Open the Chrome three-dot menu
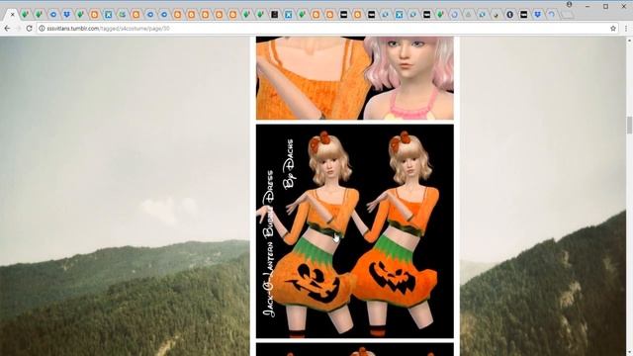 (x=626, y=29)
